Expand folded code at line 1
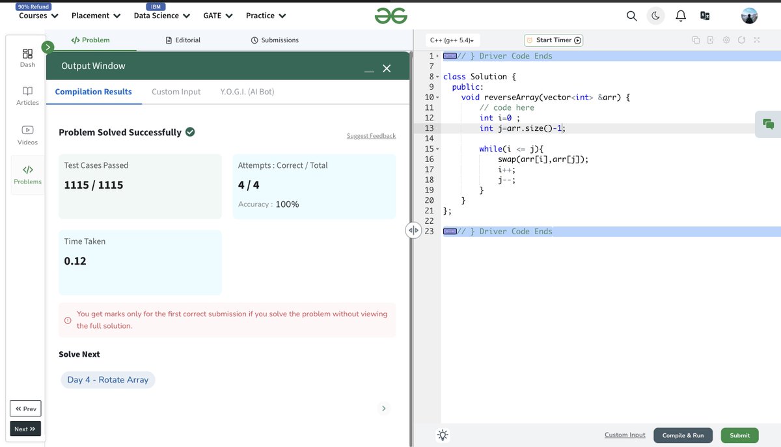Image resolution: width=781 pixels, height=447 pixels. point(437,57)
